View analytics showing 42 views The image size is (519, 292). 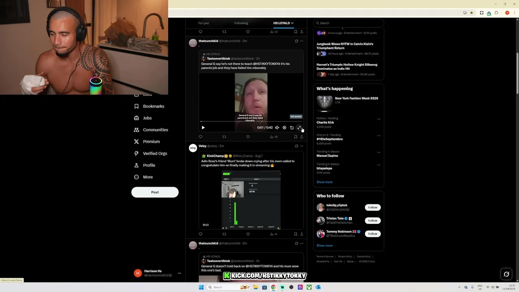(274, 137)
